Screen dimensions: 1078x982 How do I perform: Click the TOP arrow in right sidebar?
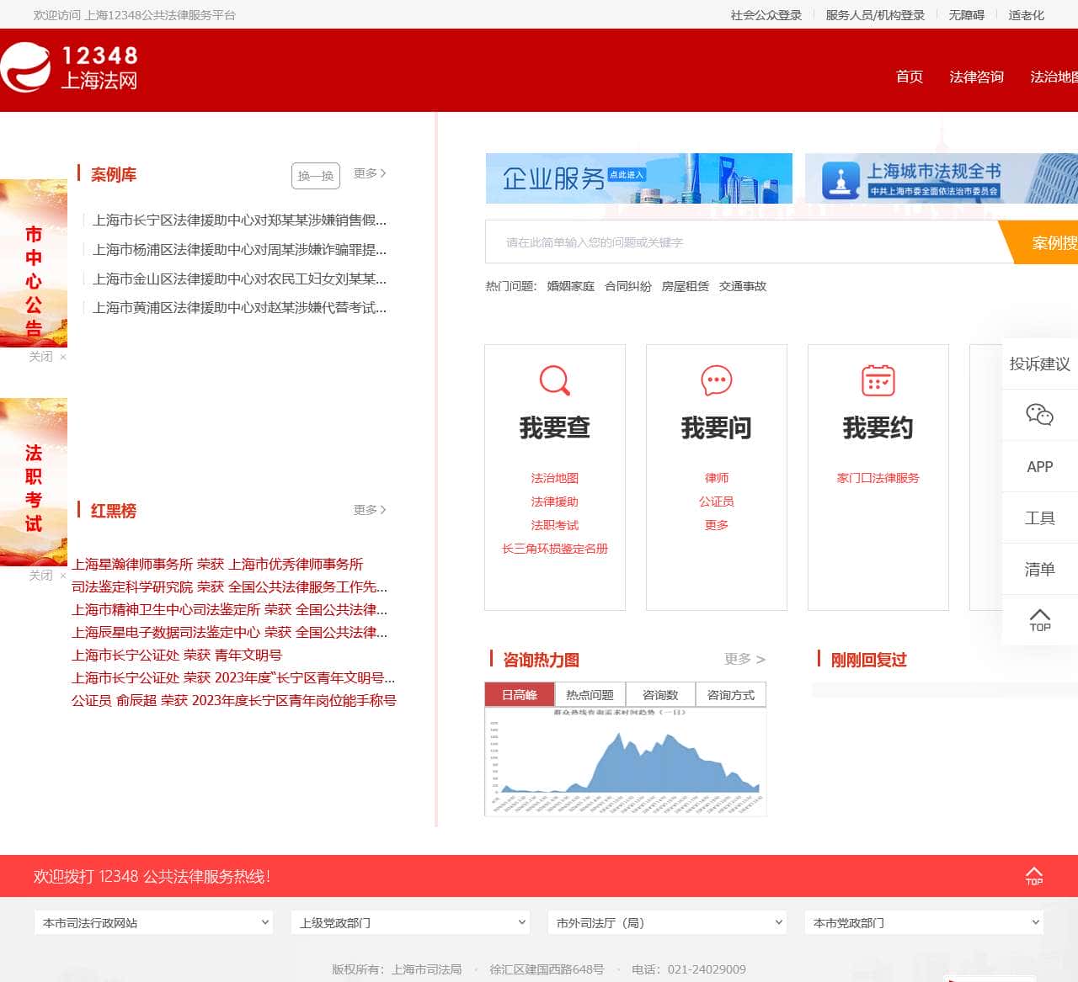[x=1039, y=620]
